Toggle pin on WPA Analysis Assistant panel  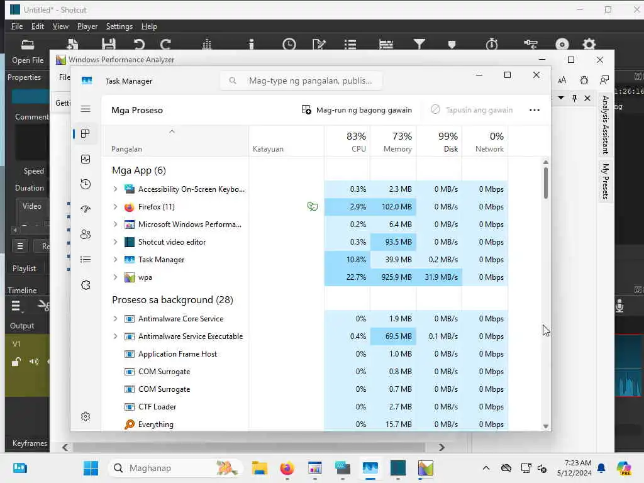pos(575,97)
